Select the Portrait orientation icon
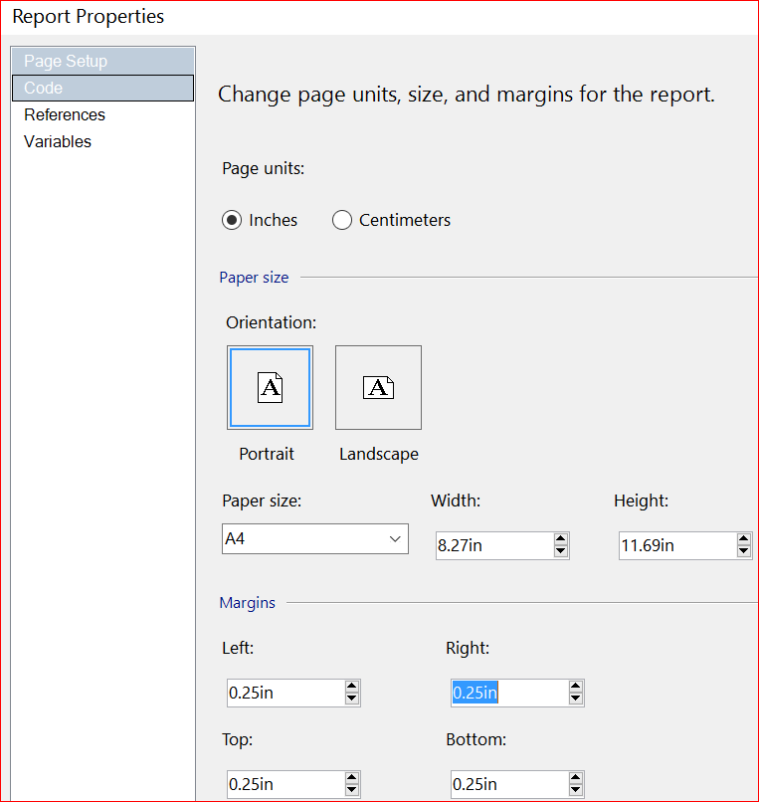 (x=270, y=387)
